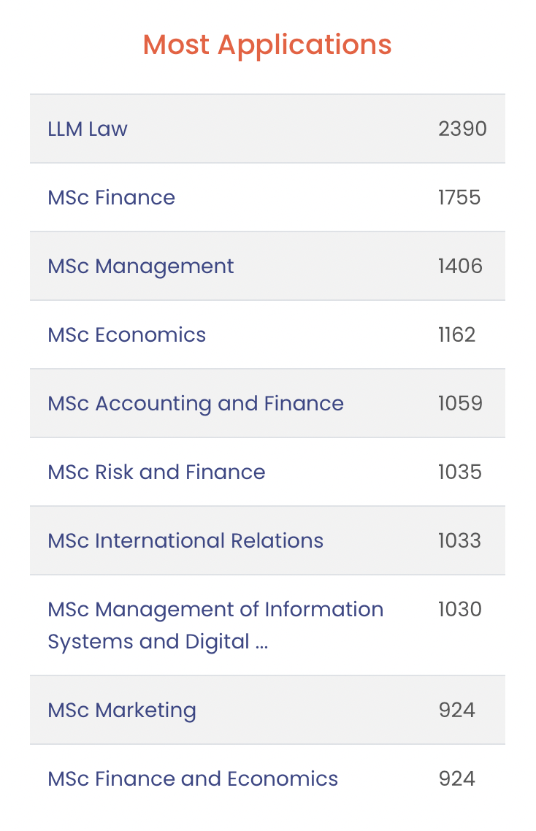
Task: Open the MSc Management programme
Action: (140, 267)
